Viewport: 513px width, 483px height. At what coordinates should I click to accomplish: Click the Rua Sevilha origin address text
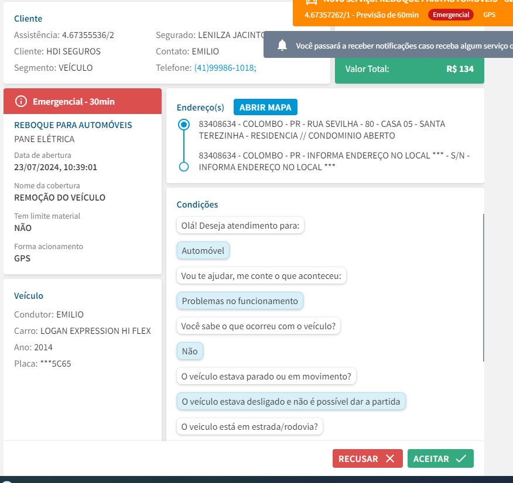tap(322, 130)
